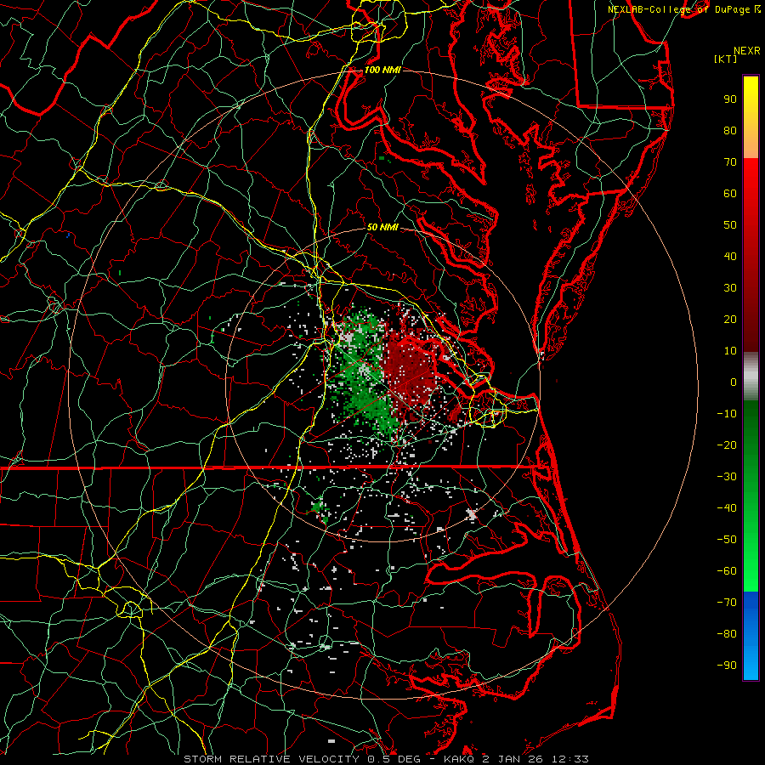Click the blue bottom segment of the color bar

tap(751, 636)
